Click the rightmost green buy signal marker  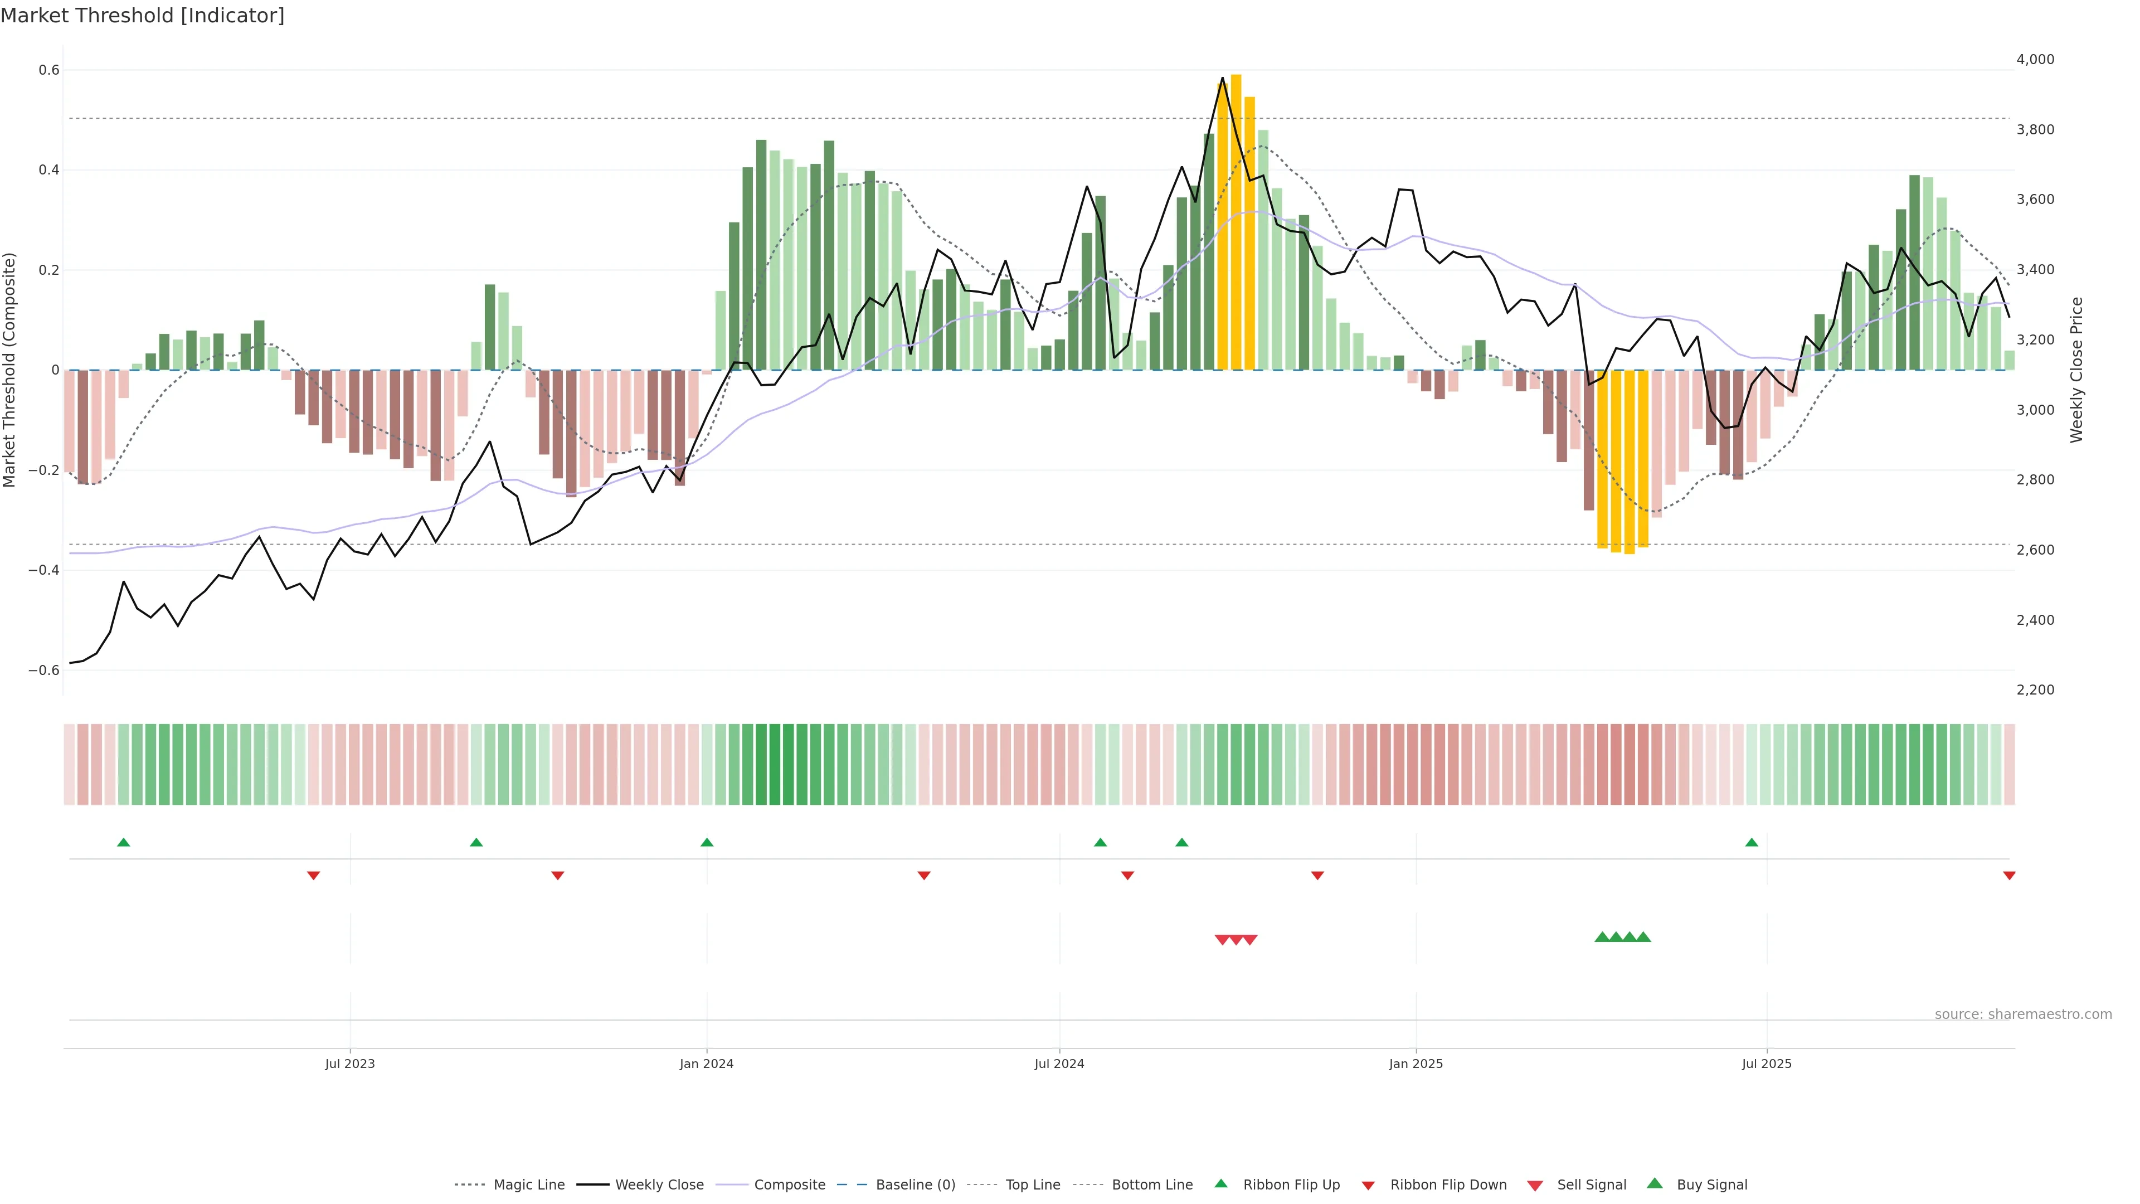1643,937
